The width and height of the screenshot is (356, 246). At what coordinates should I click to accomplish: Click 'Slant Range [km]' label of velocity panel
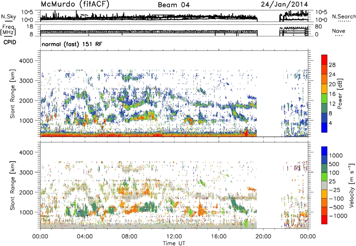pyautogui.click(x=12, y=186)
